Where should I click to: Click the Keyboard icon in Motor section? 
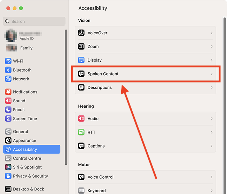click(81, 191)
